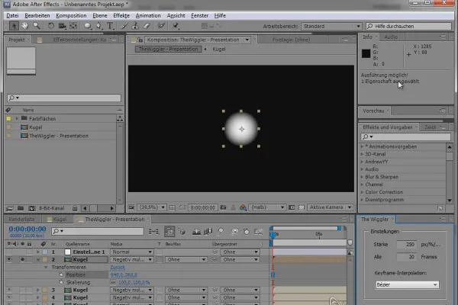Select the Text tool
This screenshot has width=458, height=305.
[110, 26]
